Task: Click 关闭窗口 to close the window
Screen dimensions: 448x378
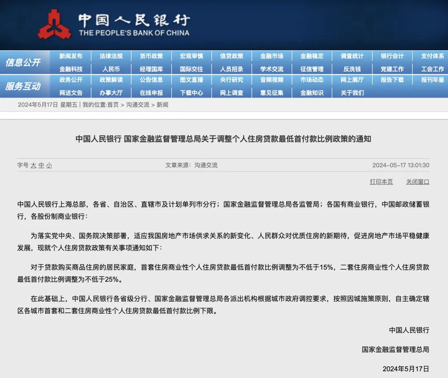Action: point(417,182)
